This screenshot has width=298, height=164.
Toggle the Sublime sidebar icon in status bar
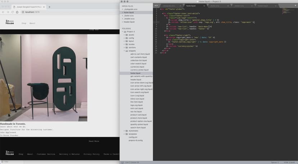pos(123,162)
